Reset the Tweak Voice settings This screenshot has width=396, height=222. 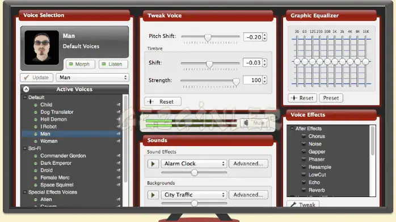(163, 101)
